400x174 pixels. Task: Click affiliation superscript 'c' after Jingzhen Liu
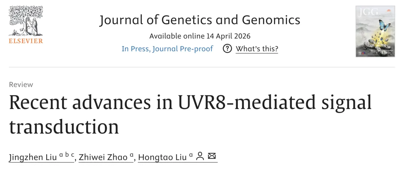pos(73,155)
